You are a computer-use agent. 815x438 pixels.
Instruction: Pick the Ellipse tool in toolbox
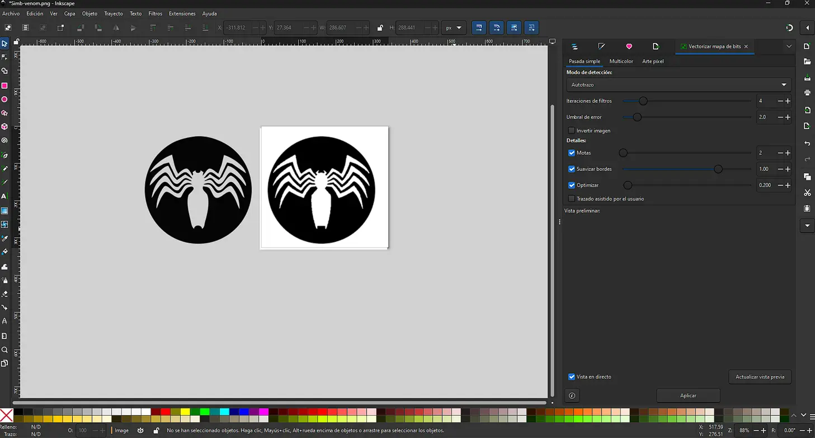(4, 99)
